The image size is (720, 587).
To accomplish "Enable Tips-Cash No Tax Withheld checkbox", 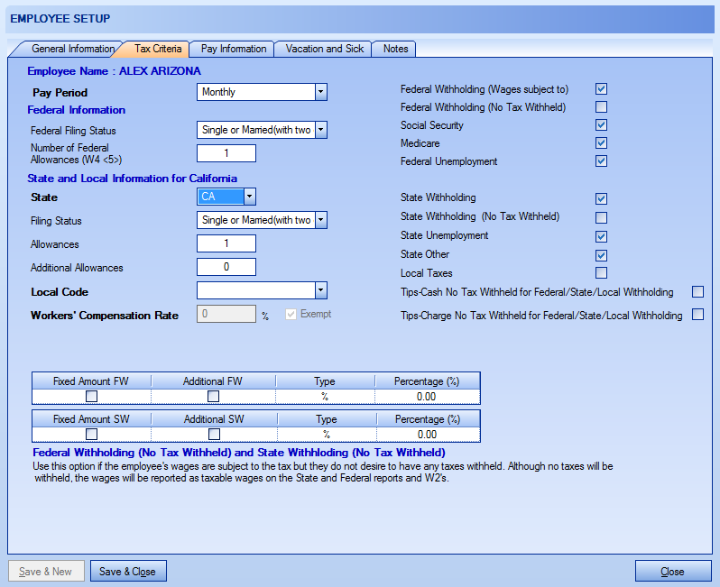I will pos(697,292).
